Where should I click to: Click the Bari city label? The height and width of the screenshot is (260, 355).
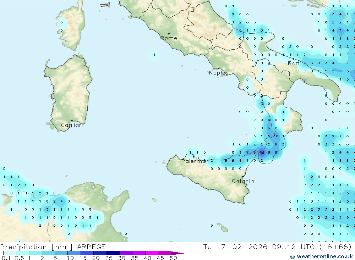(x=294, y=63)
